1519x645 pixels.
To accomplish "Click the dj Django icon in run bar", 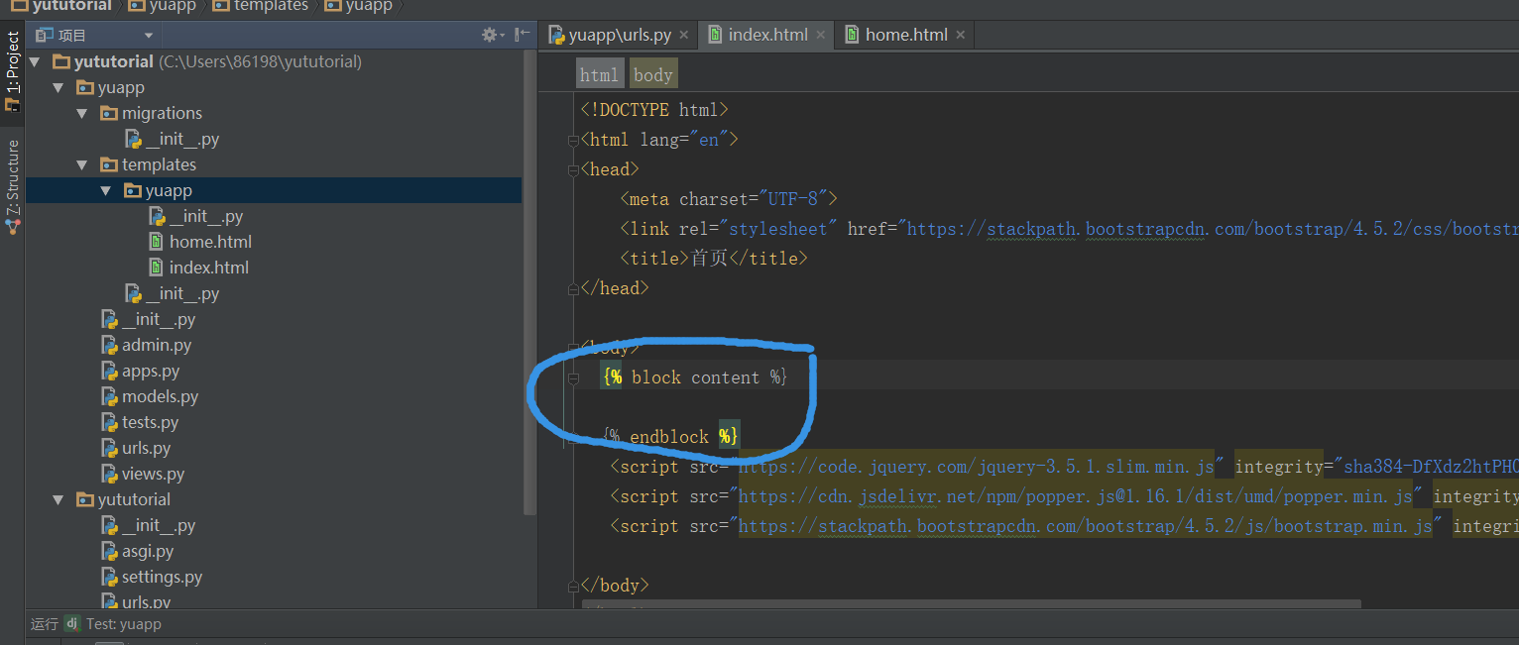I will (x=71, y=624).
